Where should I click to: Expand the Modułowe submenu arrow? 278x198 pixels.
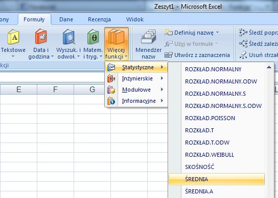pyautogui.click(x=162, y=90)
